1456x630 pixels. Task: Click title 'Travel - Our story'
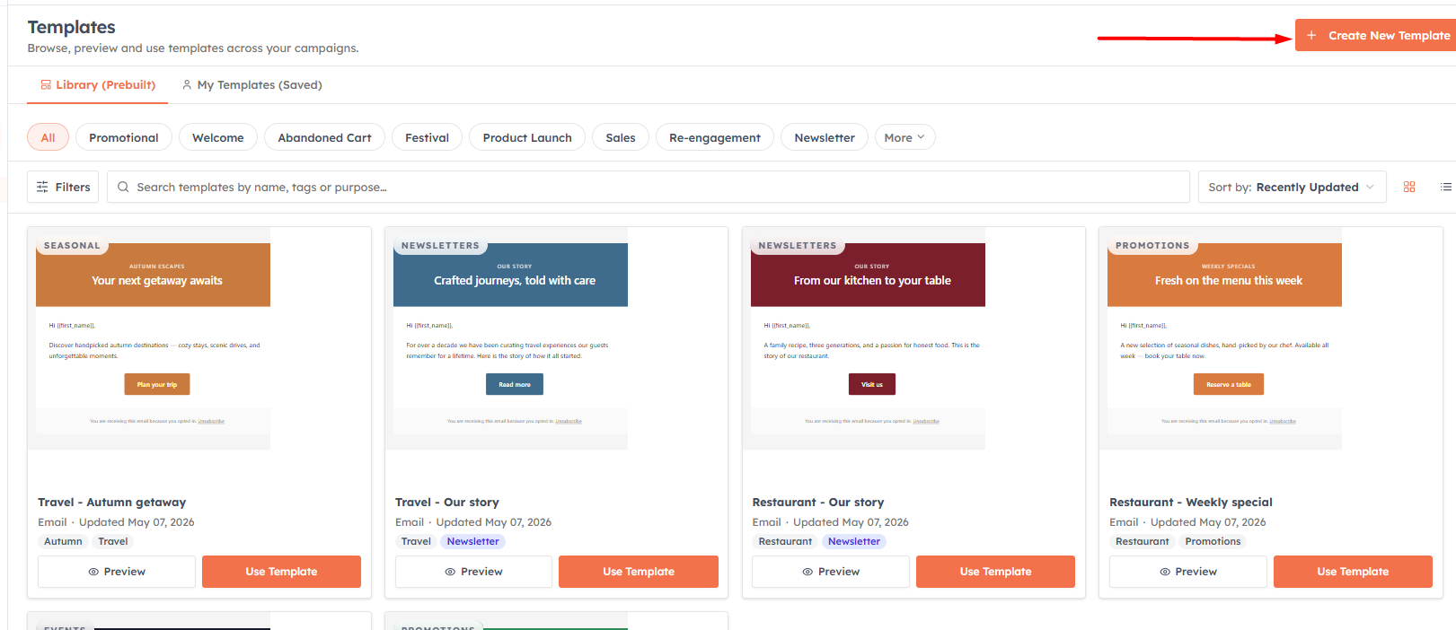point(447,502)
